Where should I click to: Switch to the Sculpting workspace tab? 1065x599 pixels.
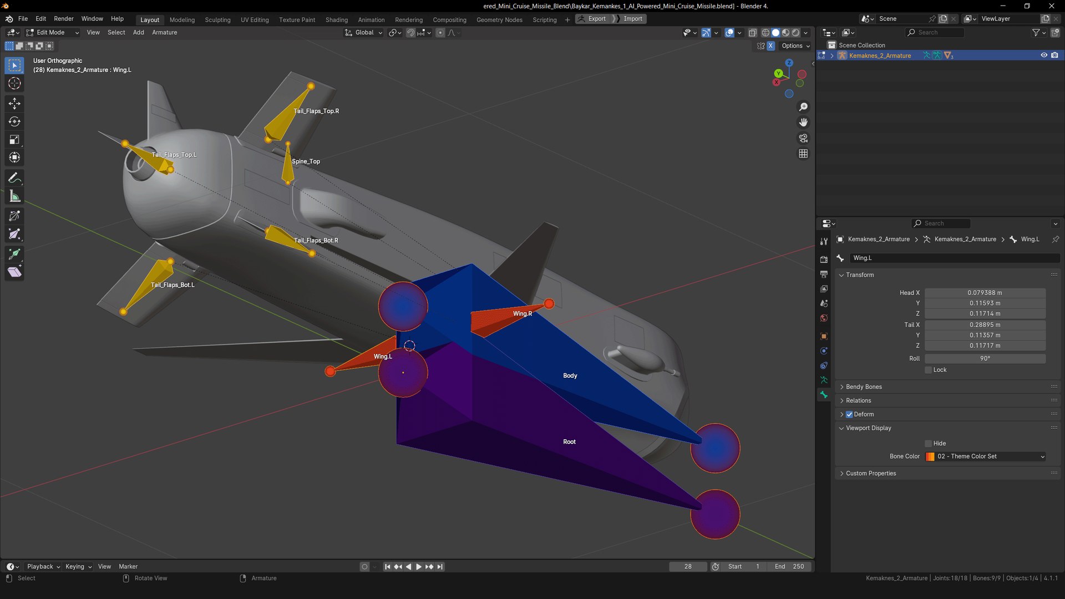[x=217, y=20]
